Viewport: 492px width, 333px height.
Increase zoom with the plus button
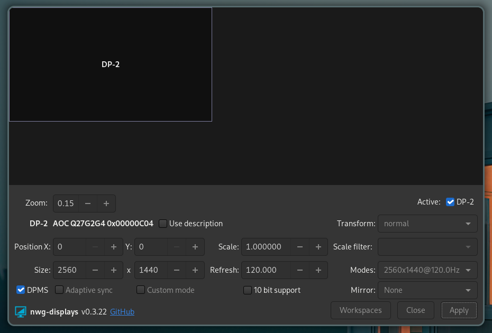[106, 203]
